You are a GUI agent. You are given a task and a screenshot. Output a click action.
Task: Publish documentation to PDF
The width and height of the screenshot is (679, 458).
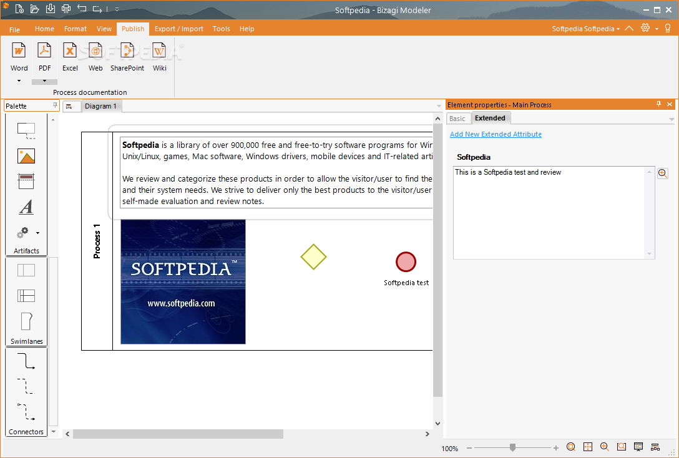tap(44, 57)
